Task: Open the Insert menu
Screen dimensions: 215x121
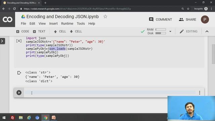Action: pyautogui.click(x=53, y=24)
